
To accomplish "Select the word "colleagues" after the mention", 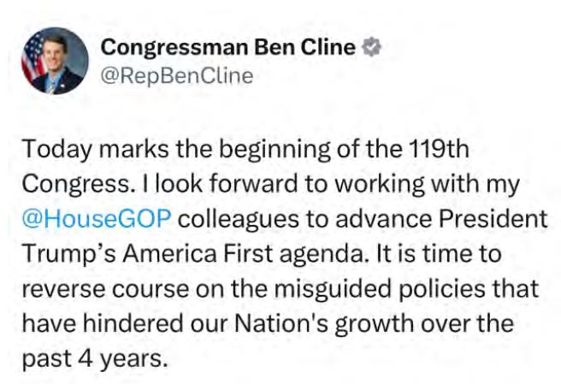I will tap(239, 219).
